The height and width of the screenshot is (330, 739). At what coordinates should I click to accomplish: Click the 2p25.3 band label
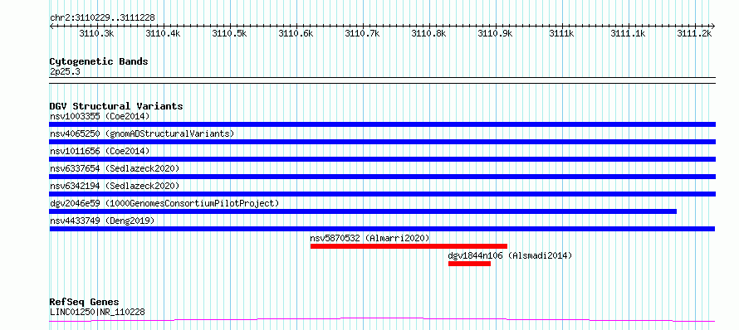click(x=64, y=71)
